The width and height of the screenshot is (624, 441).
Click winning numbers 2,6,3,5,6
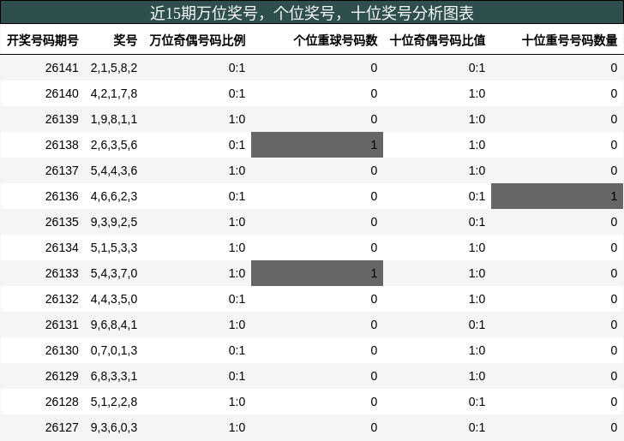click(114, 145)
